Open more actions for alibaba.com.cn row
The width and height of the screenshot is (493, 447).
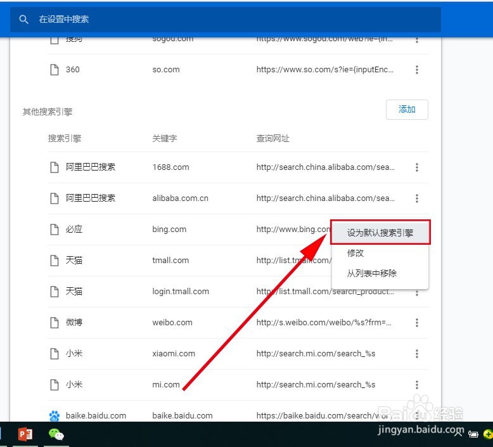[416, 198]
